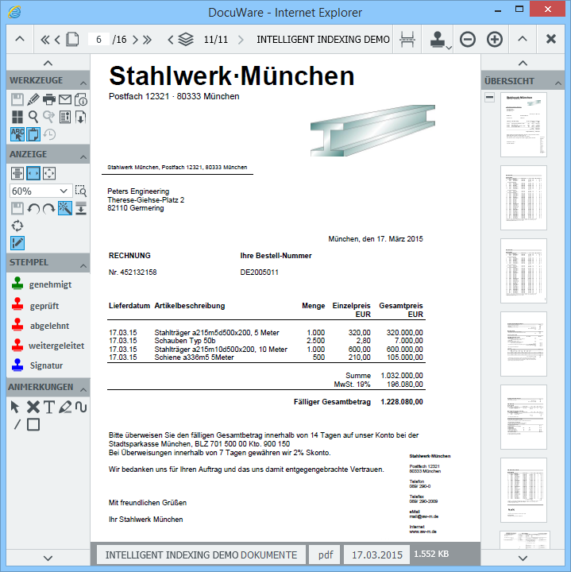This screenshot has width=571, height=572.
Task: Toggle the ABC text selection tool
Action: point(17,134)
